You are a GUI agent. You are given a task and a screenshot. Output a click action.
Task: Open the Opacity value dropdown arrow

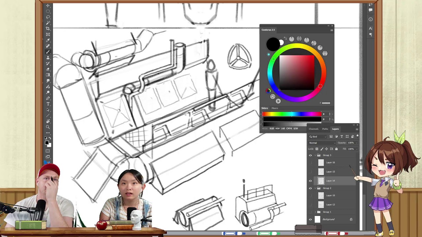pos(357,143)
